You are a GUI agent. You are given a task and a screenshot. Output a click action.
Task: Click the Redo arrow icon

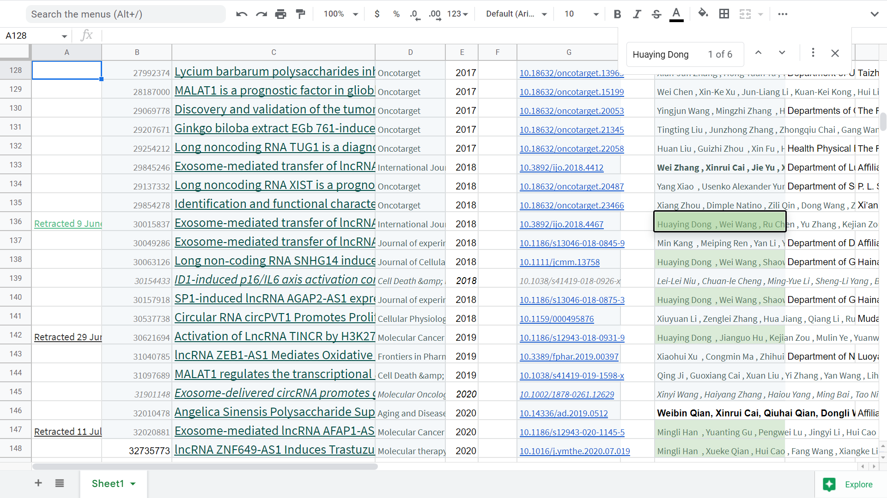point(261,14)
